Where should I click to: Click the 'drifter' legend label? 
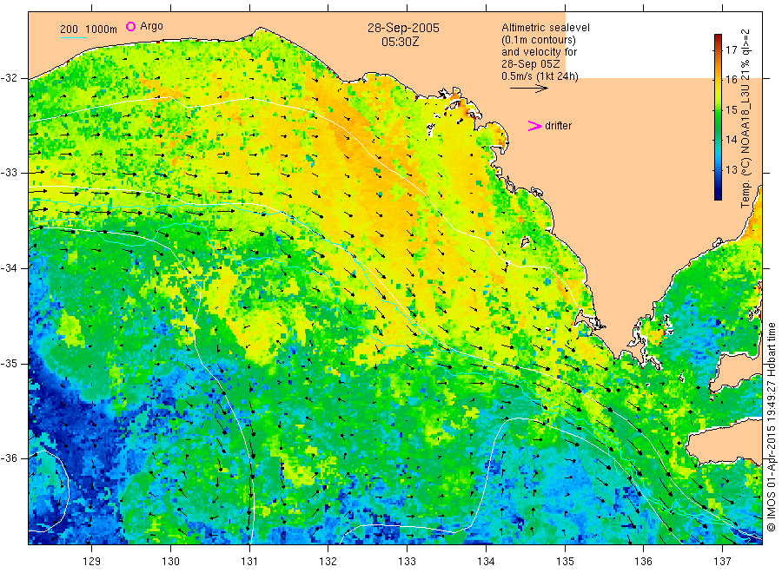click(558, 126)
